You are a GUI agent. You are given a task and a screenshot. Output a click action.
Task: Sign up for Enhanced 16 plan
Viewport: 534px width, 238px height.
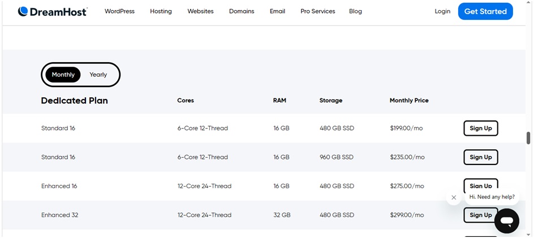point(480,185)
